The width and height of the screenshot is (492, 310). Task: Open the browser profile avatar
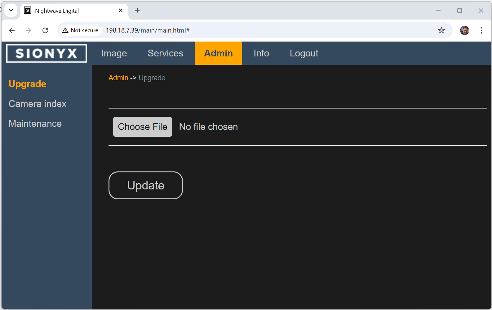coord(464,30)
